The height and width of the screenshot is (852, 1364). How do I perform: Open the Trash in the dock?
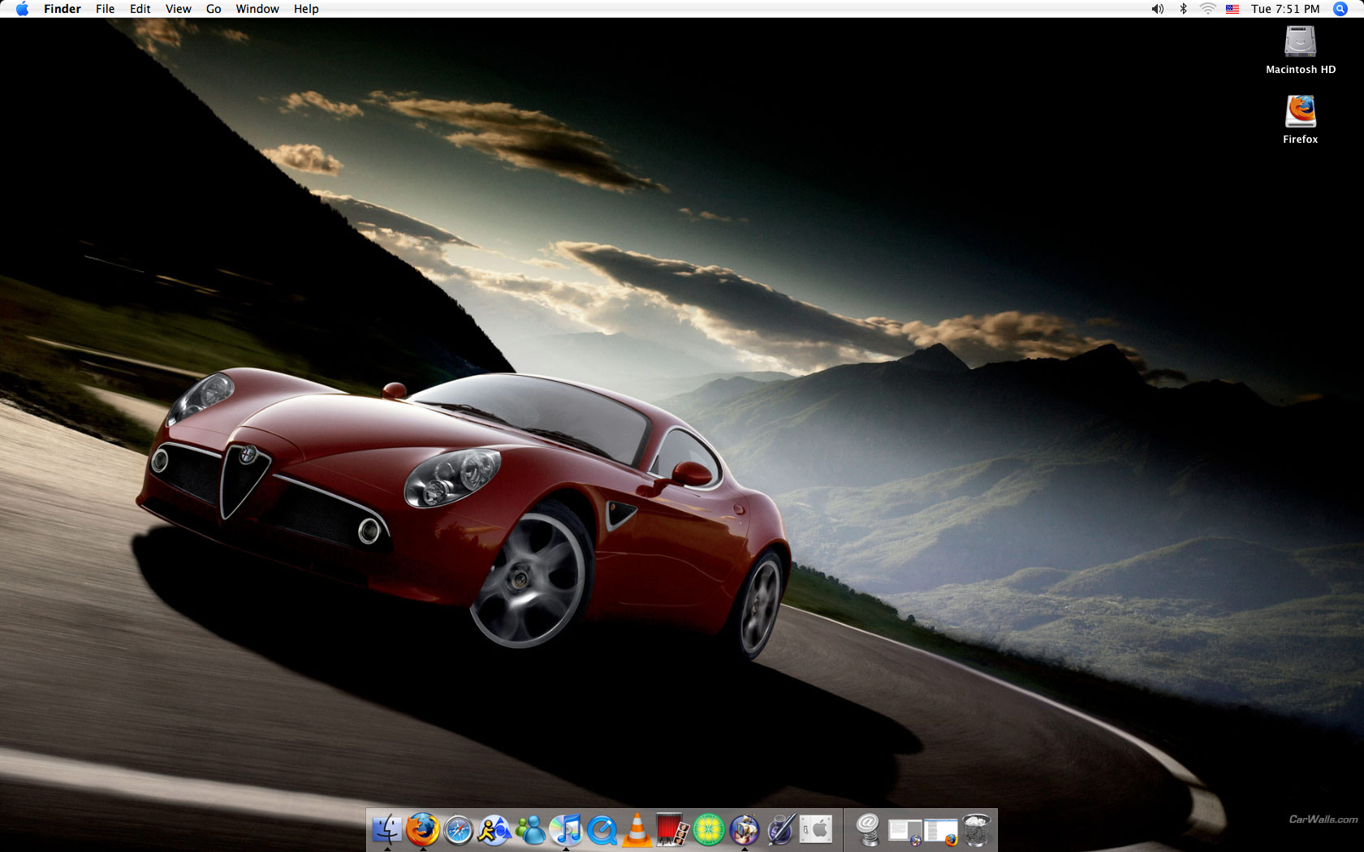[x=977, y=830]
